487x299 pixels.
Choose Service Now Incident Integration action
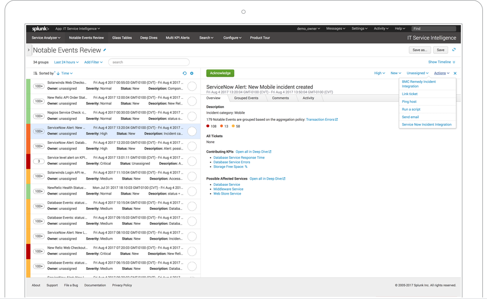[428, 125]
